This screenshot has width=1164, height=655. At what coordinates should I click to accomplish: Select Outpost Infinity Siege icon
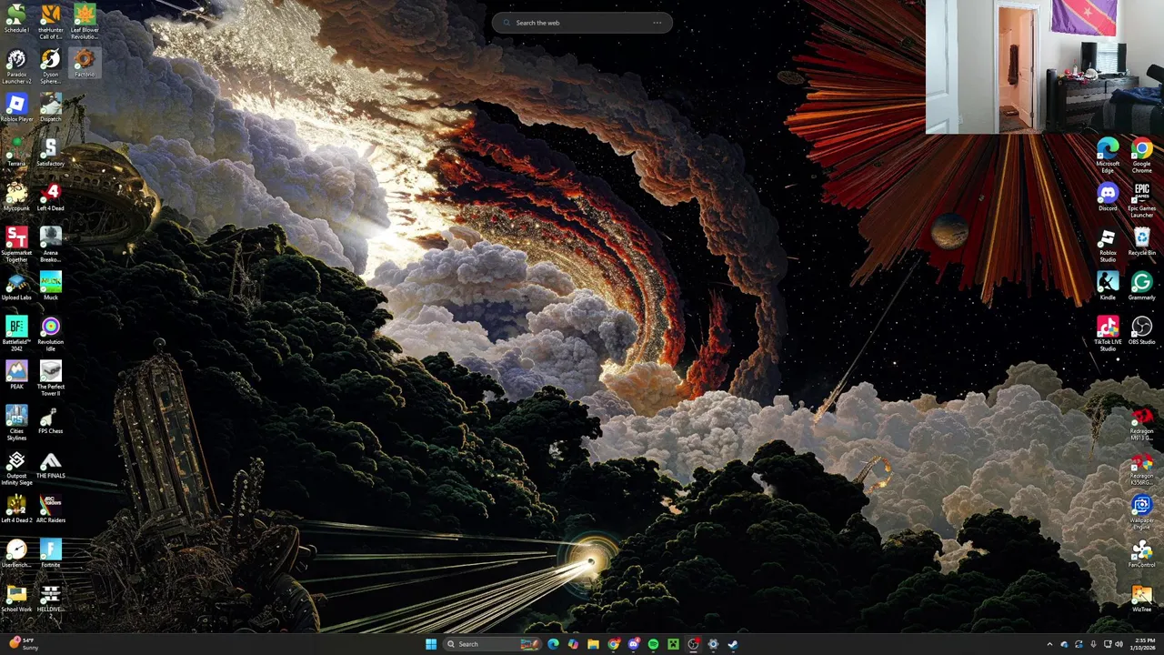[16, 467]
